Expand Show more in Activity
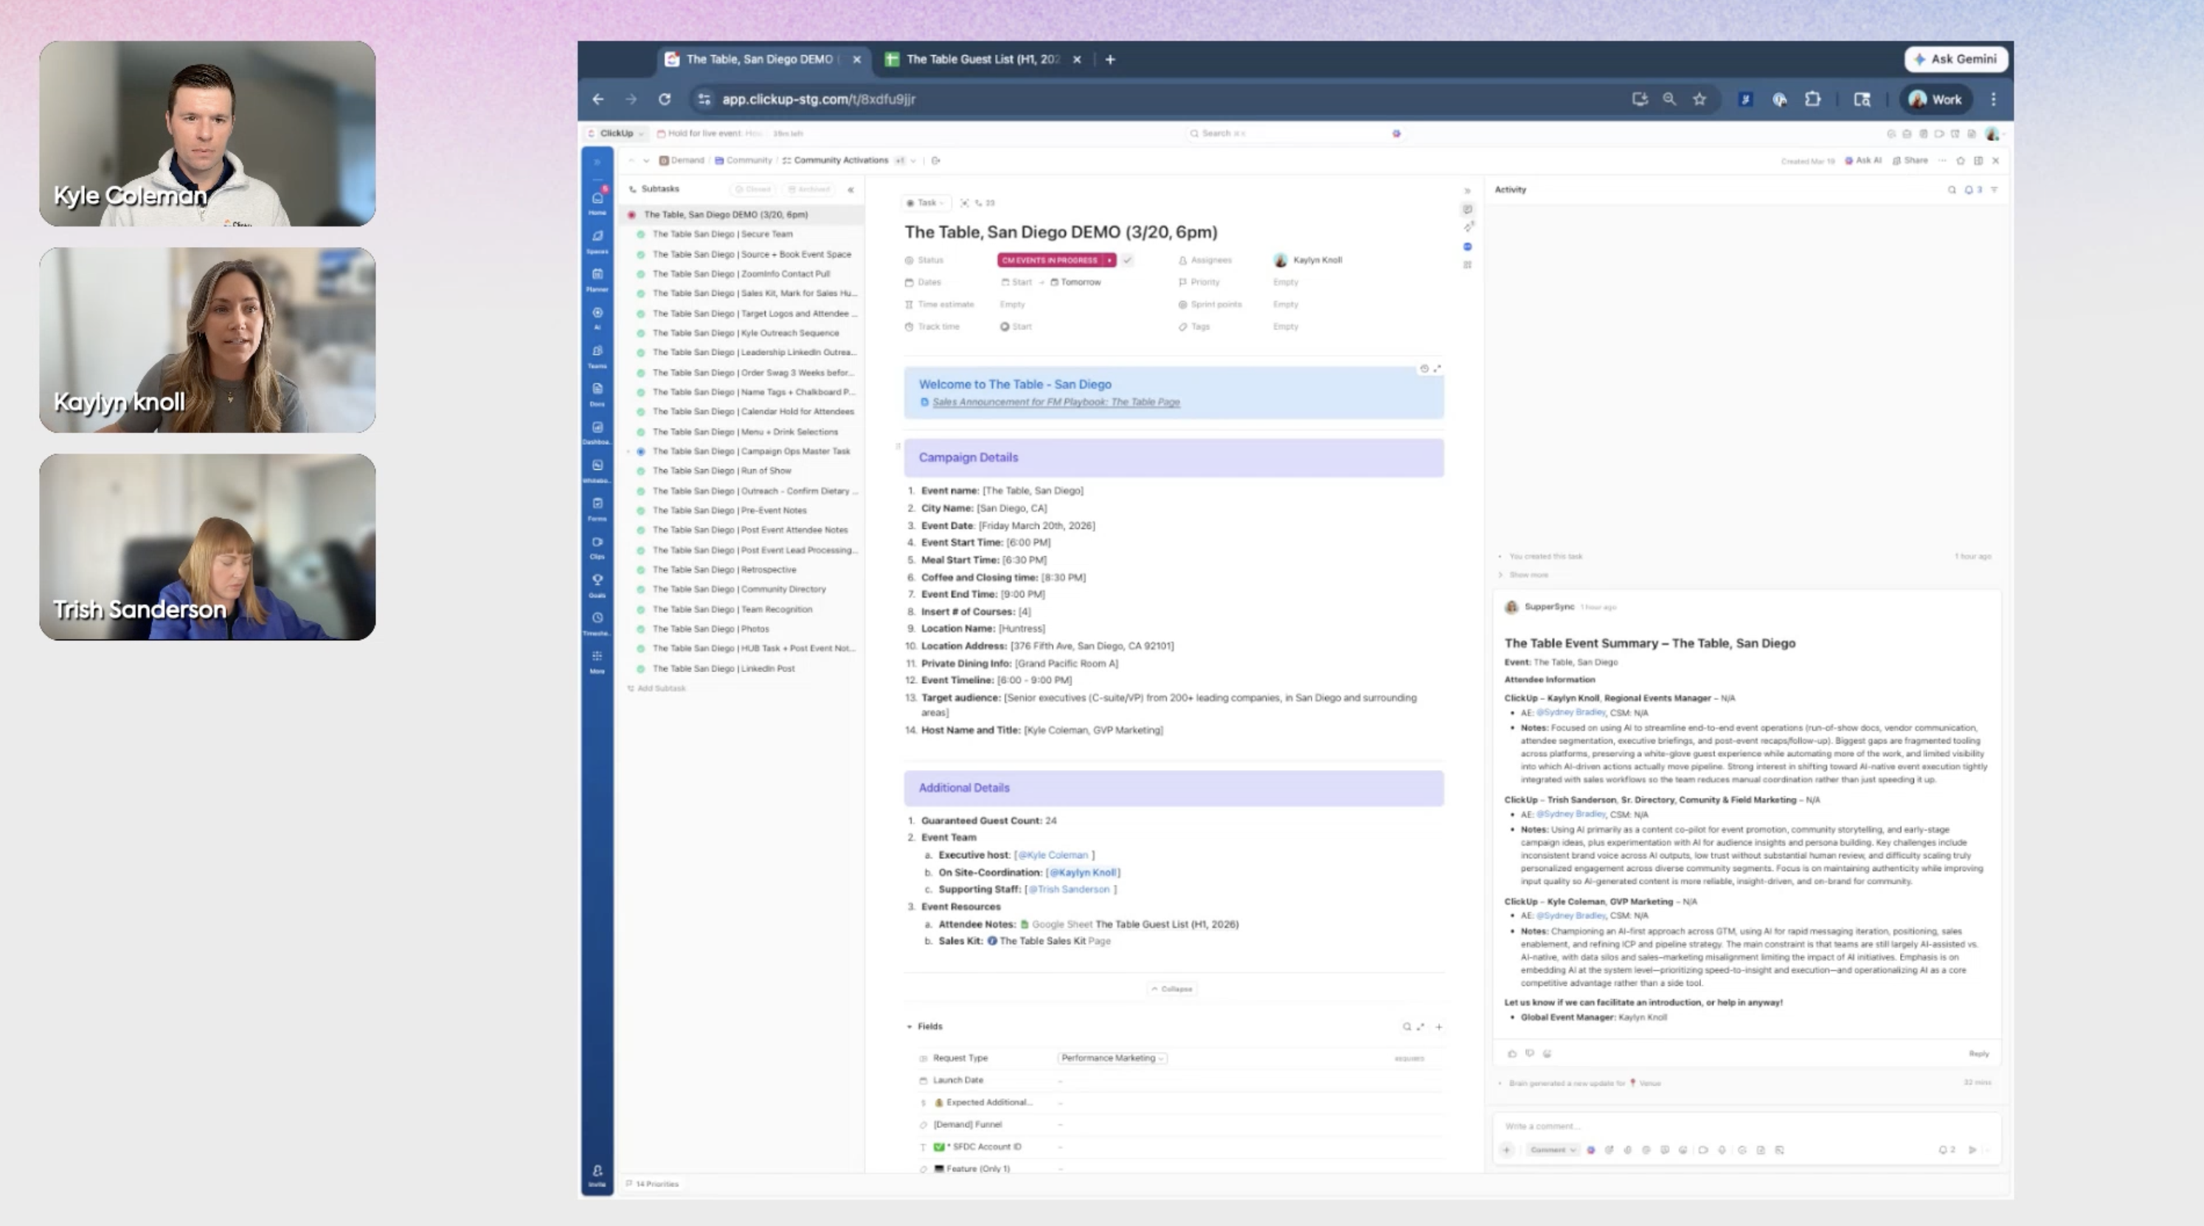 [1528, 575]
